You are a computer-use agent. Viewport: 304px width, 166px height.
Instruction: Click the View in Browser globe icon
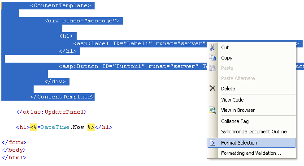[213, 110]
